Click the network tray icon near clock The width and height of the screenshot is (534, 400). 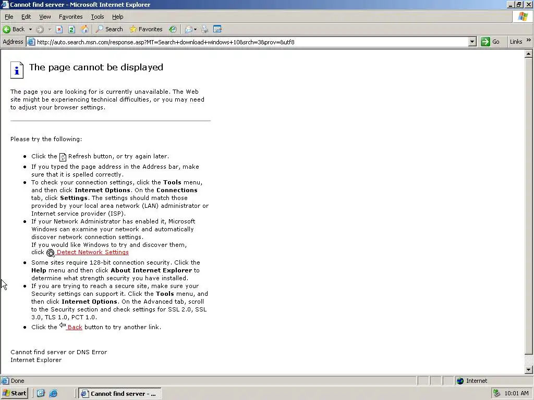click(x=497, y=393)
